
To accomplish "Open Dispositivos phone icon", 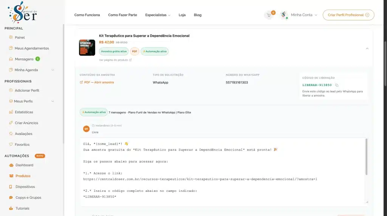I will click(11, 187).
